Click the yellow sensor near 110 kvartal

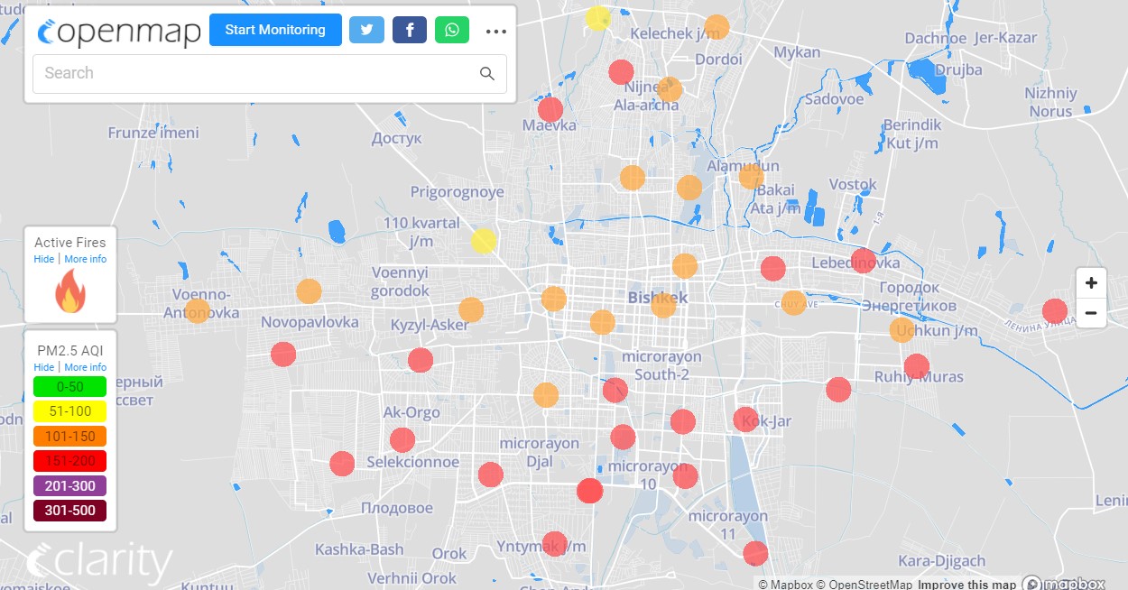(484, 241)
